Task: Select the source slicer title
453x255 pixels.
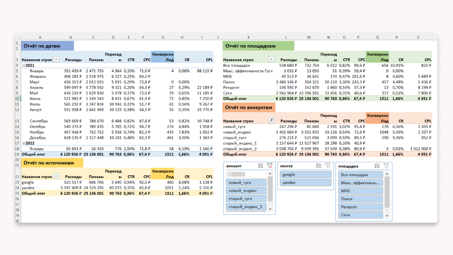Action: 287,166
